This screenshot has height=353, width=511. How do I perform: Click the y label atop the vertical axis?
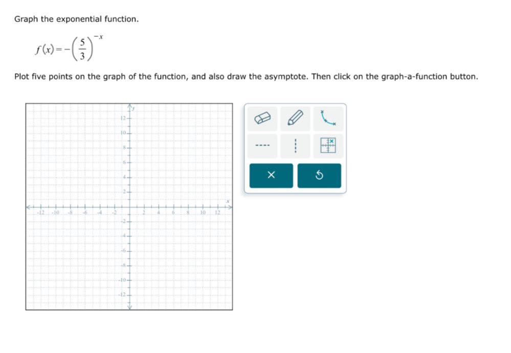click(133, 109)
